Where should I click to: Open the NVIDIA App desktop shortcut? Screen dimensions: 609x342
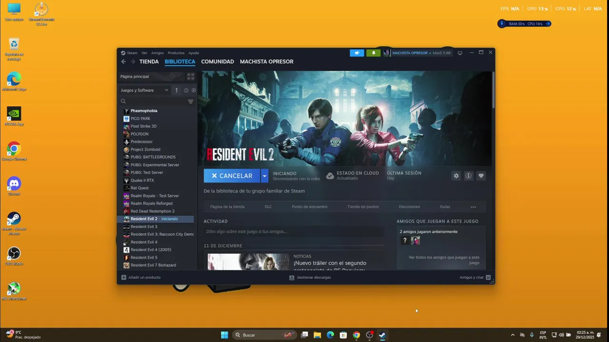(x=14, y=116)
